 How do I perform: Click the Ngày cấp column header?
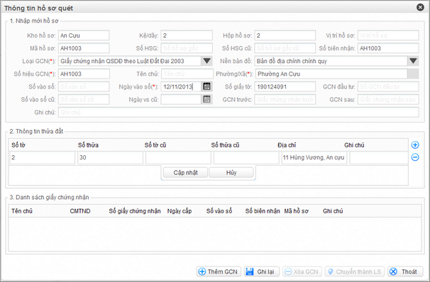pyautogui.click(x=180, y=211)
